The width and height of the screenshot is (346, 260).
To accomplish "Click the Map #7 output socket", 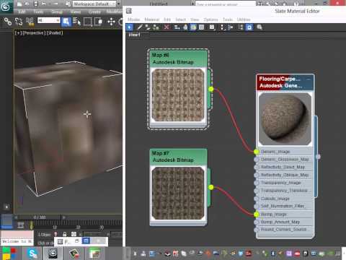I will pos(211,187).
